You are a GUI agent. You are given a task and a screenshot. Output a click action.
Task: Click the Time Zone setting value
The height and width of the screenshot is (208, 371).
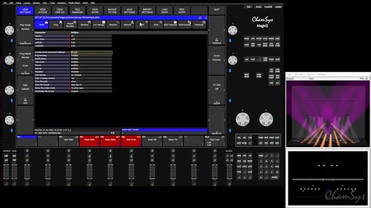coord(92,39)
